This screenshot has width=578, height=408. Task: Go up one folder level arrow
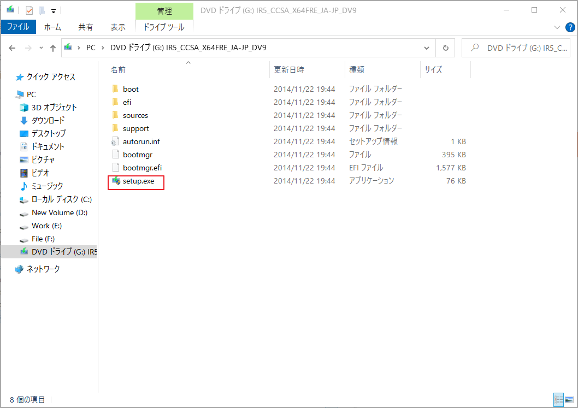click(x=52, y=48)
